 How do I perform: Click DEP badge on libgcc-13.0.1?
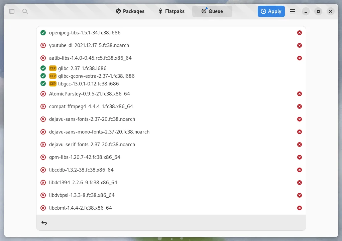53,83
